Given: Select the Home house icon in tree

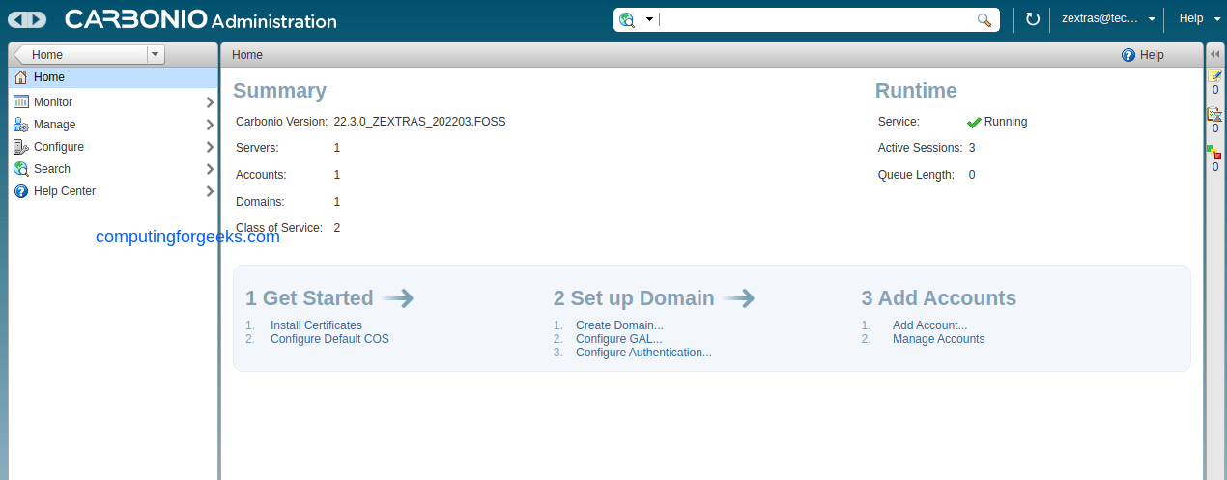Looking at the screenshot, I should [21, 77].
